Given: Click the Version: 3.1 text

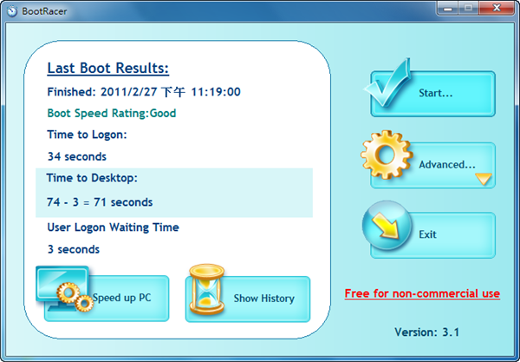Looking at the screenshot, I should tap(426, 332).
